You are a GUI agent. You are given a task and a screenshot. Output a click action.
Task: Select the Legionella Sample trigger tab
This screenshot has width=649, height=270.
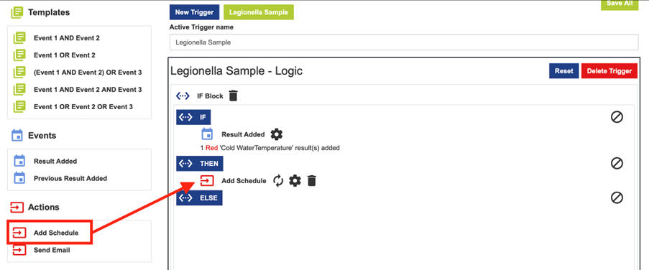click(259, 12)
